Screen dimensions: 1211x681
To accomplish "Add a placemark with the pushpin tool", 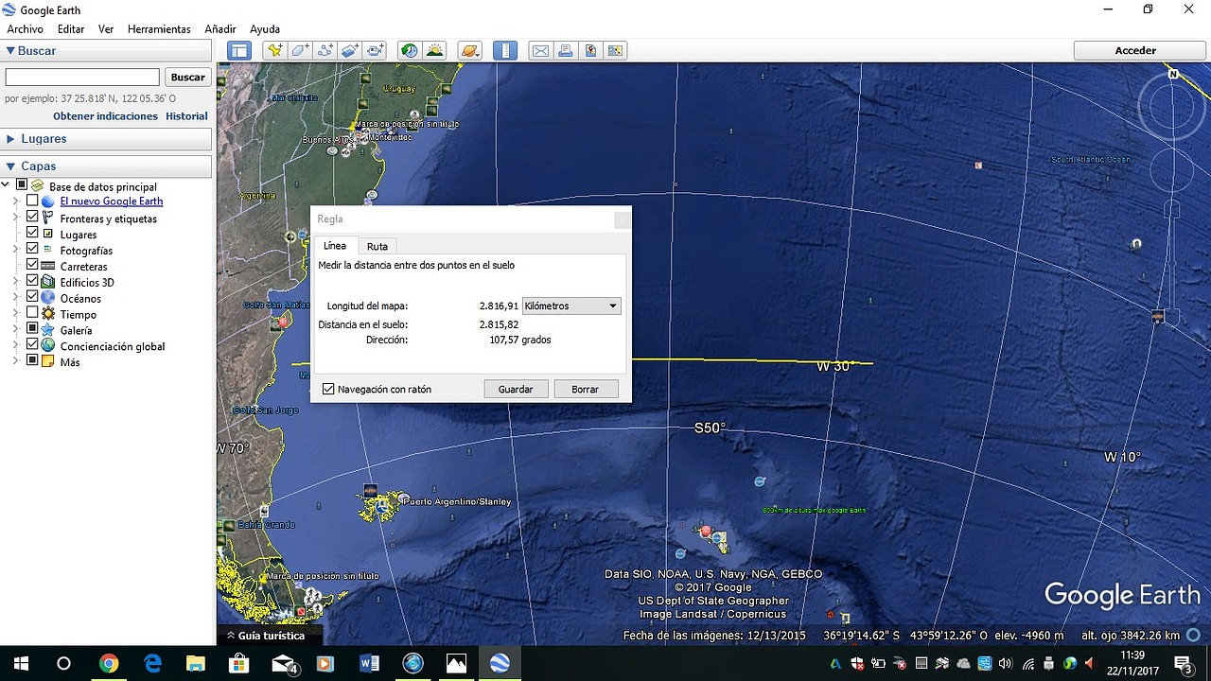I will pos(275,51).
